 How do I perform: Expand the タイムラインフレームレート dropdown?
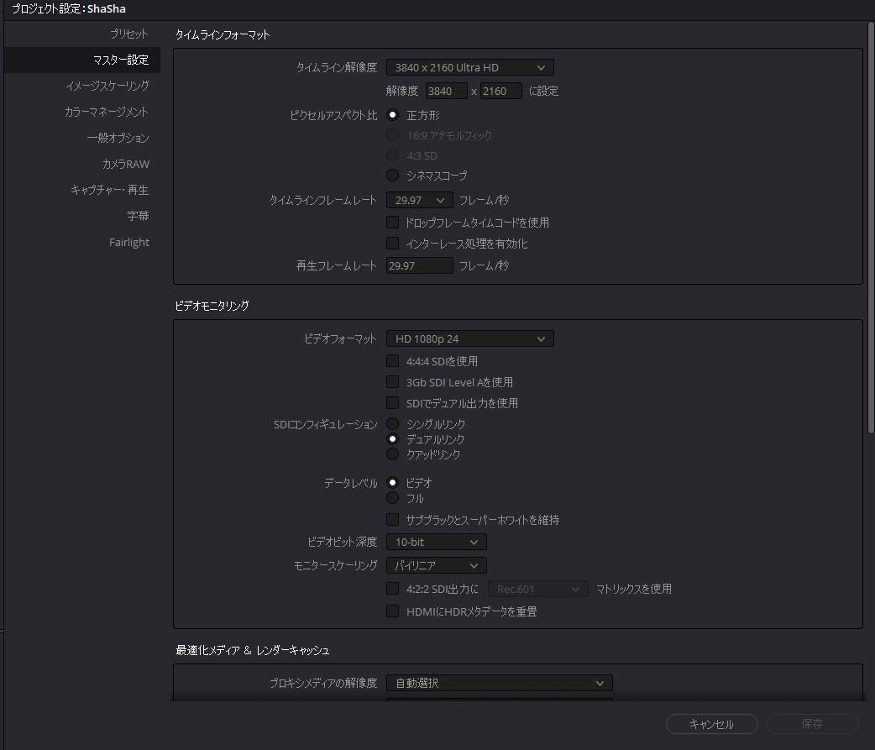pyautogui.click(x=419, y=200)
